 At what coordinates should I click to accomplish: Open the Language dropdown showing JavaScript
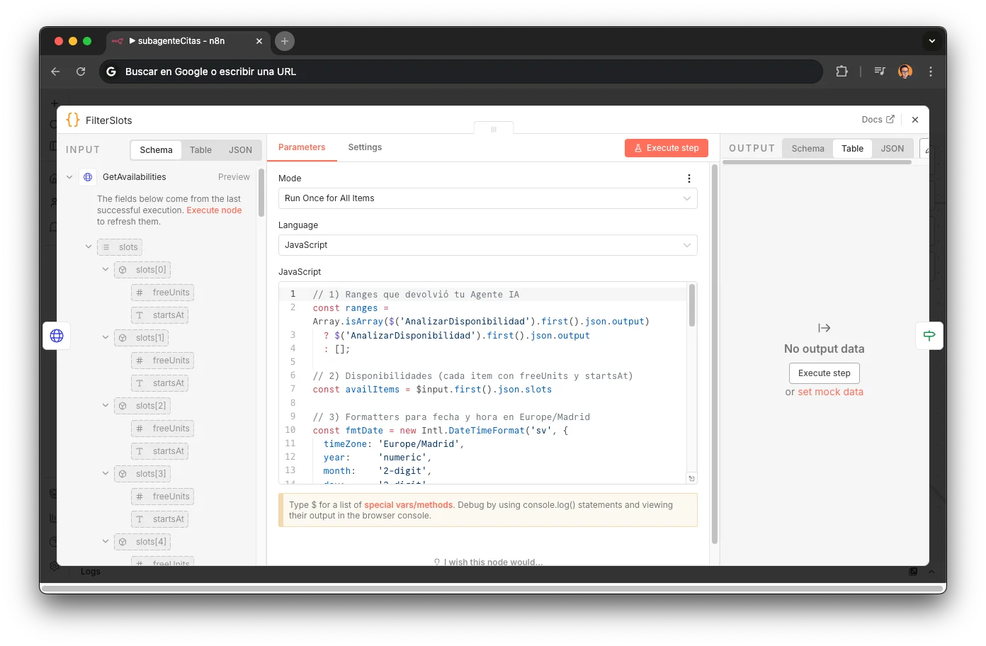[x=487, y=245]
